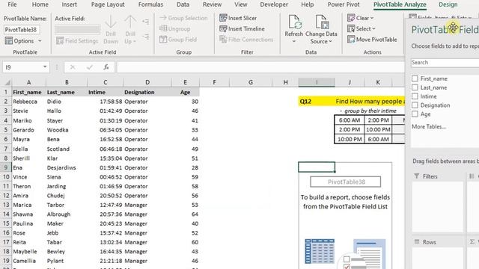Click the Clear icon in Actions
The image size is (479, 269).
[351, 18]
